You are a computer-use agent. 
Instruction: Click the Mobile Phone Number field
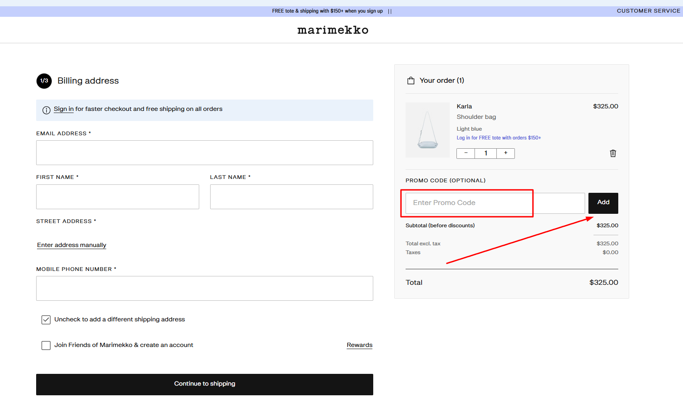click(205, 288)
